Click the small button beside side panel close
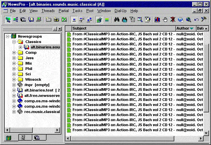 tap(55, 29)
